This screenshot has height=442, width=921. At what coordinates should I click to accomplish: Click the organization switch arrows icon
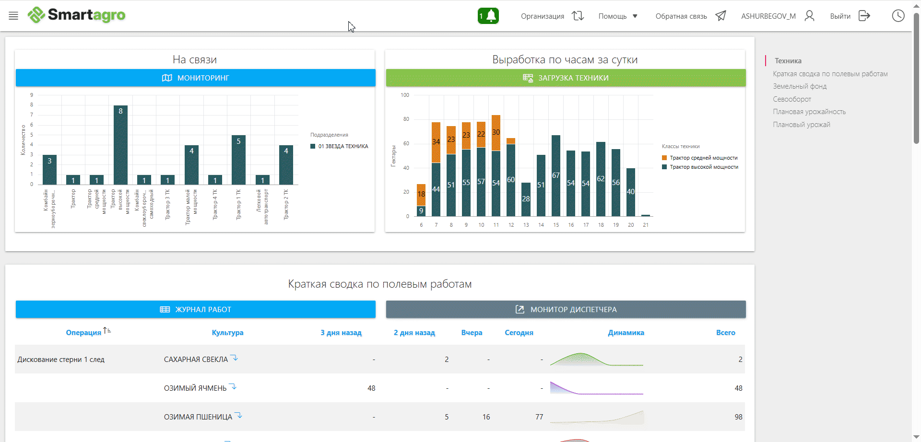[x=578, y=16]
